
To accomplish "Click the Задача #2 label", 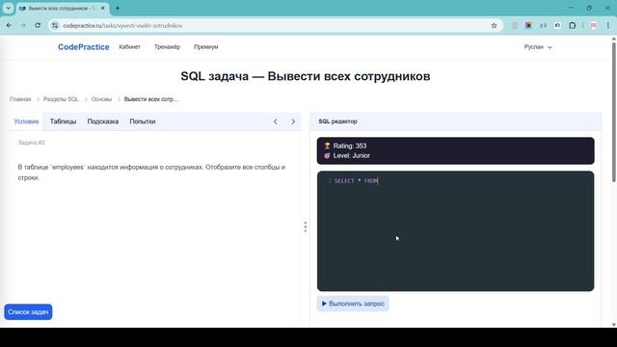I will (32, 143).
